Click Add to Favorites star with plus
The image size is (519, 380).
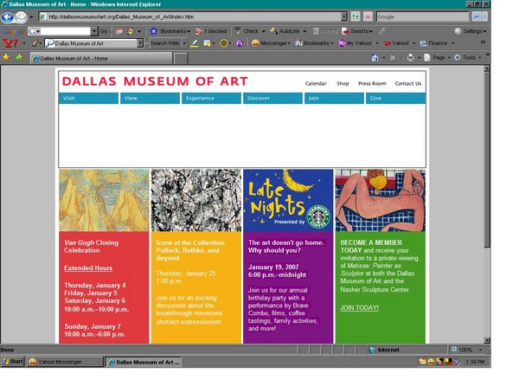click(19, 57)
